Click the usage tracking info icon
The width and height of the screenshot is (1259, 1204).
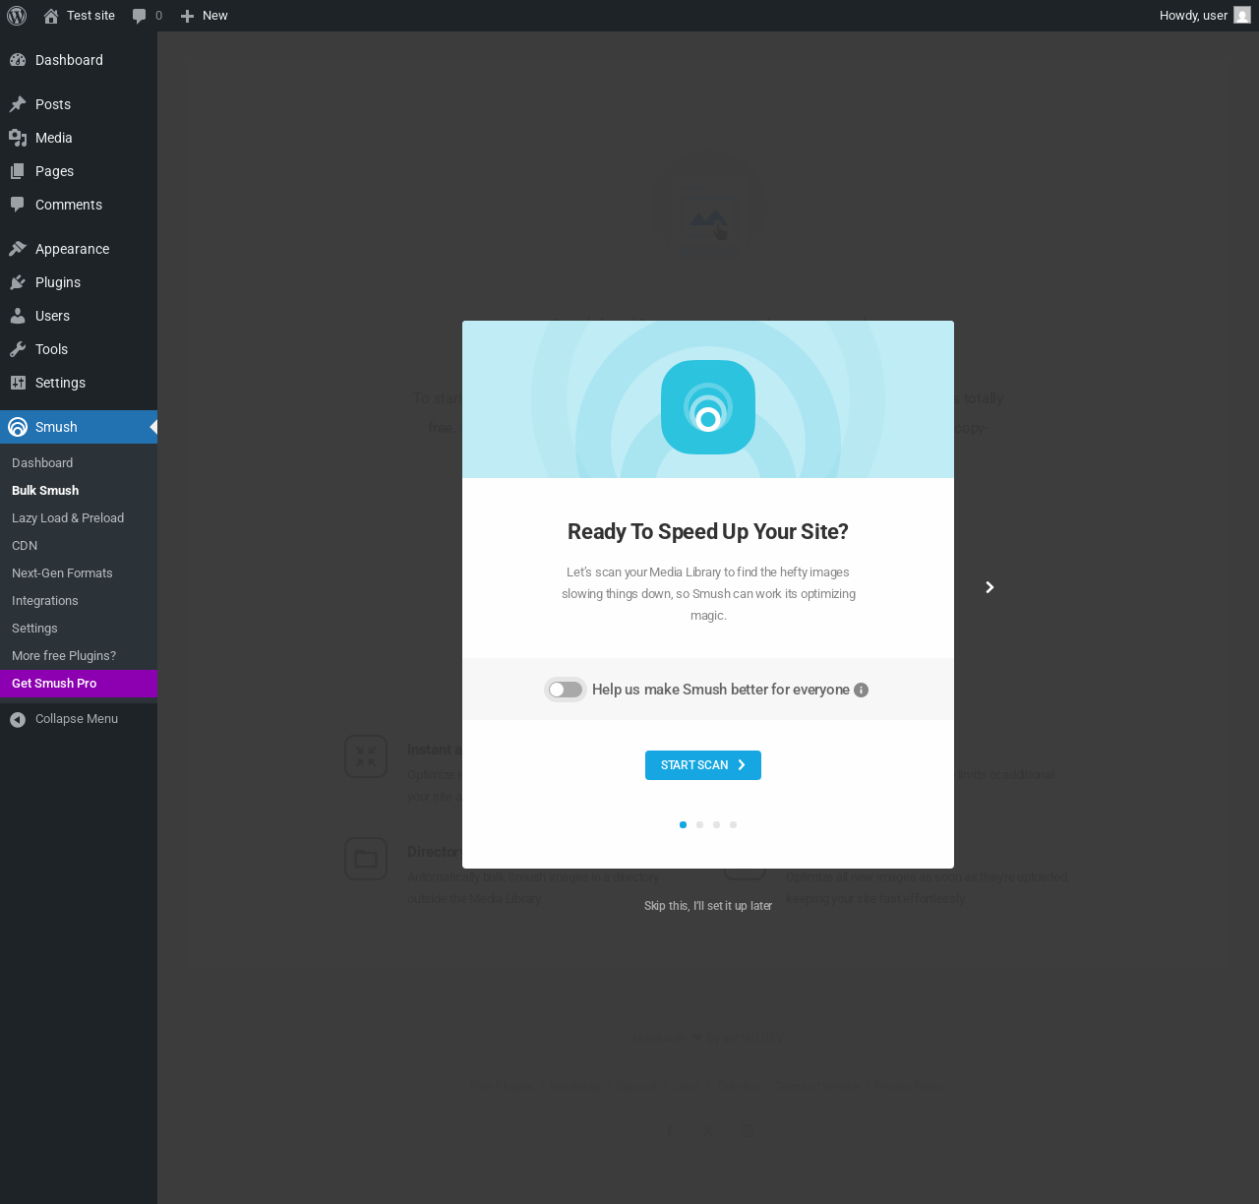(861, 690)
